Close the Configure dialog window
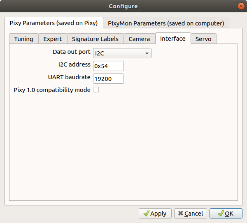Viewport: 247px width, 223px height. pos(241,6)
